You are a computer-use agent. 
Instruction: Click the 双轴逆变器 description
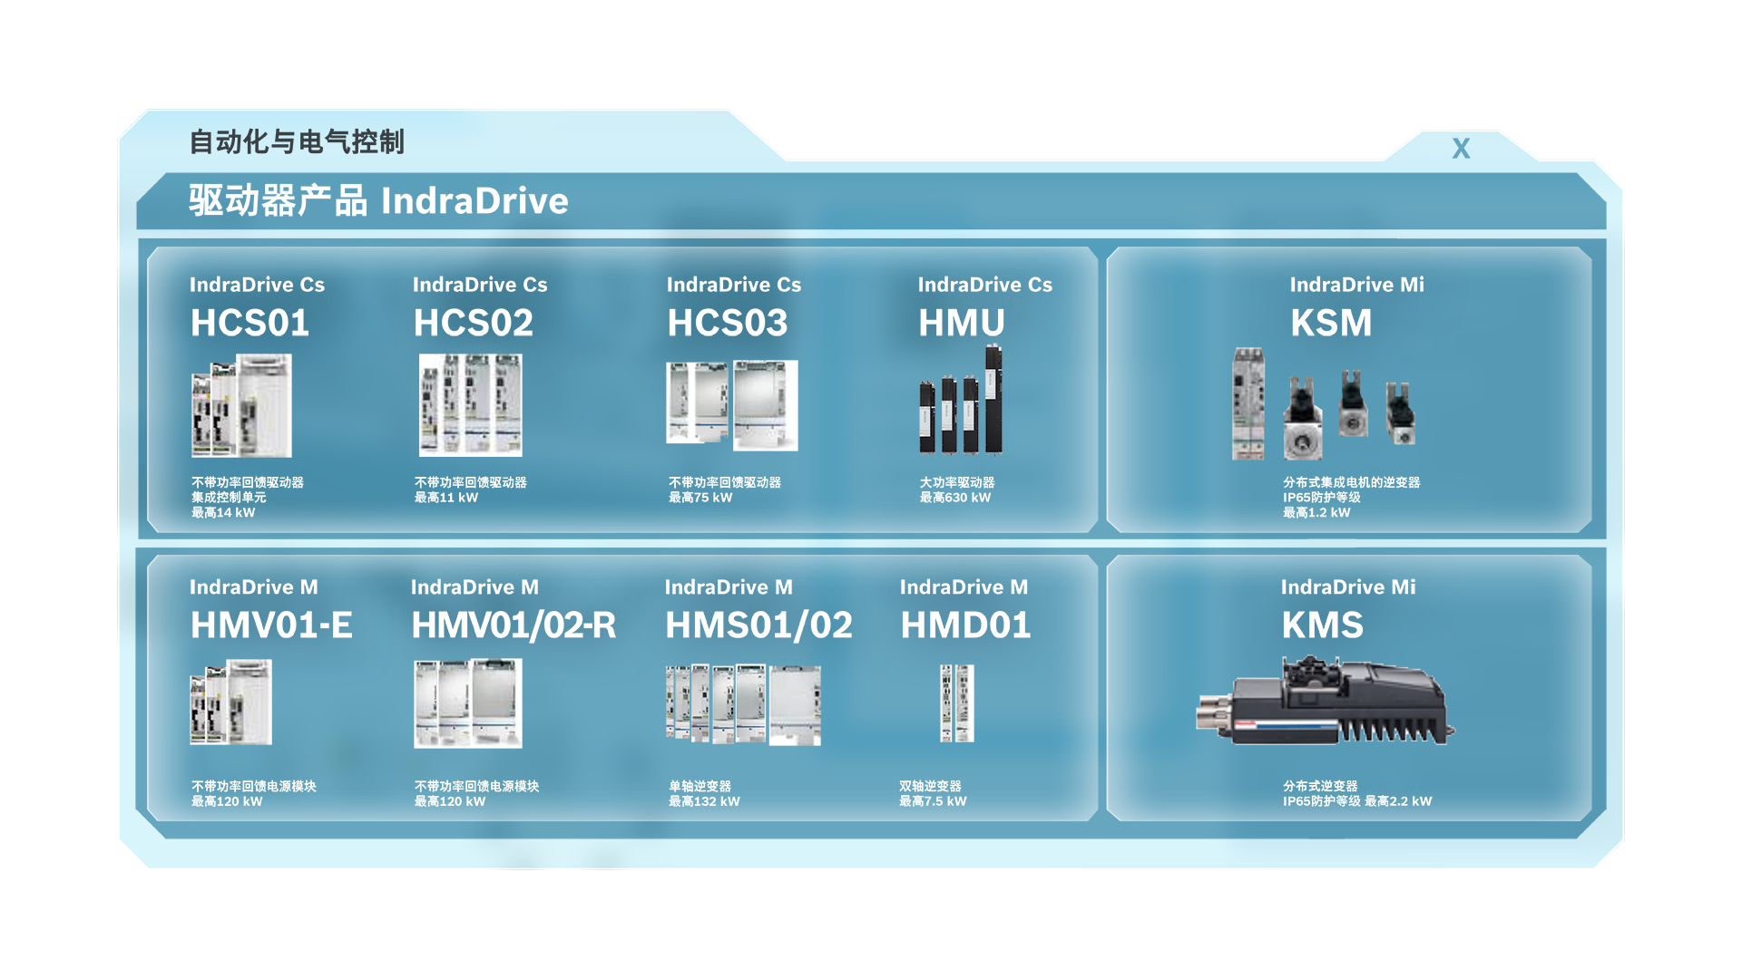pos(930,787)
